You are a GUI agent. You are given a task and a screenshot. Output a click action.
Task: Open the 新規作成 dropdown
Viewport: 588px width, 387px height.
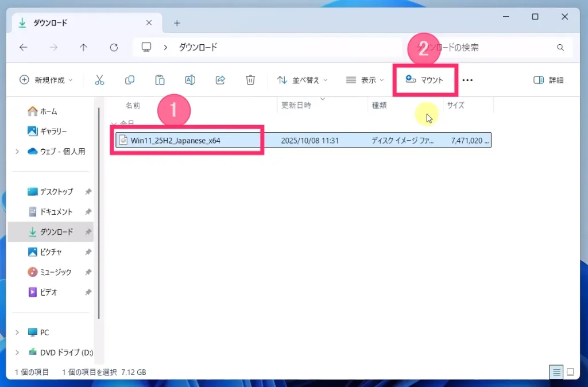click(x=47, y=80)
